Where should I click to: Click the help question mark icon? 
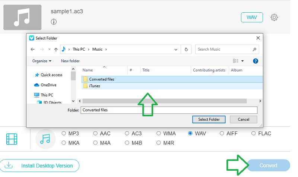pyautogui.click(x=256, y=61)
